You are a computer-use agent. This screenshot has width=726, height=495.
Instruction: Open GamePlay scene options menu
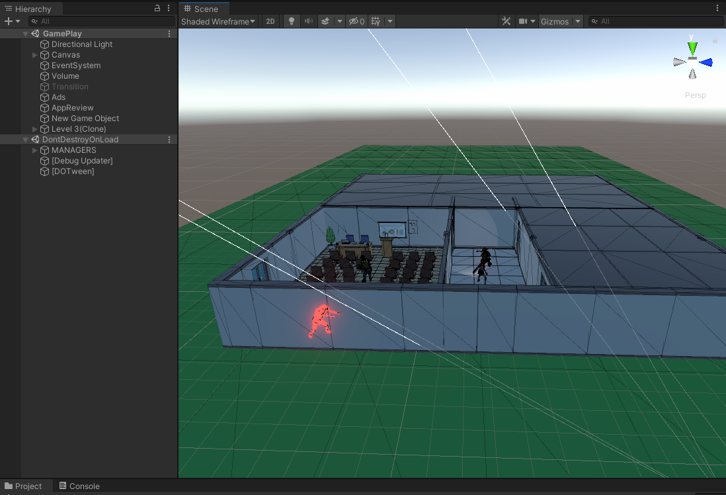coord(169,34)
